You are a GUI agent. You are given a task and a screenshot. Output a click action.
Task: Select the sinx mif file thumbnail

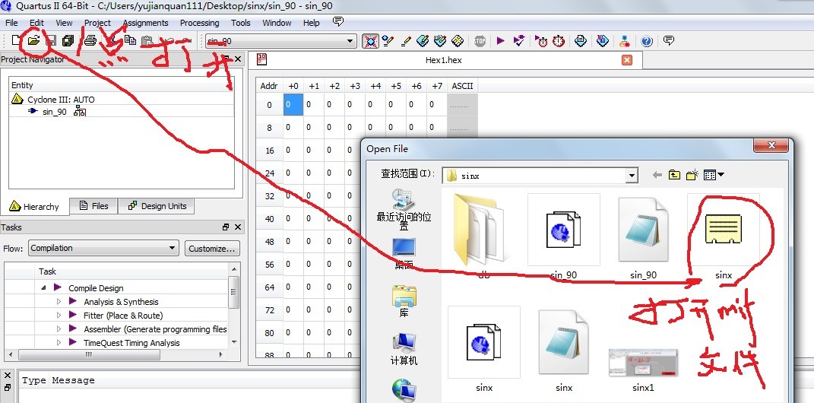pyautogui.click(x=723, y=228)
